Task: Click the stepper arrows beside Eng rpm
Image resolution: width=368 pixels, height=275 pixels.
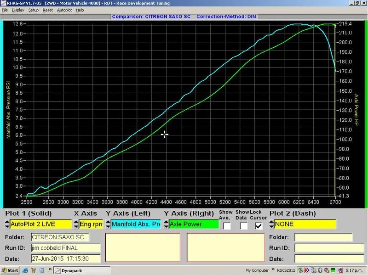Action: (76, 224)
